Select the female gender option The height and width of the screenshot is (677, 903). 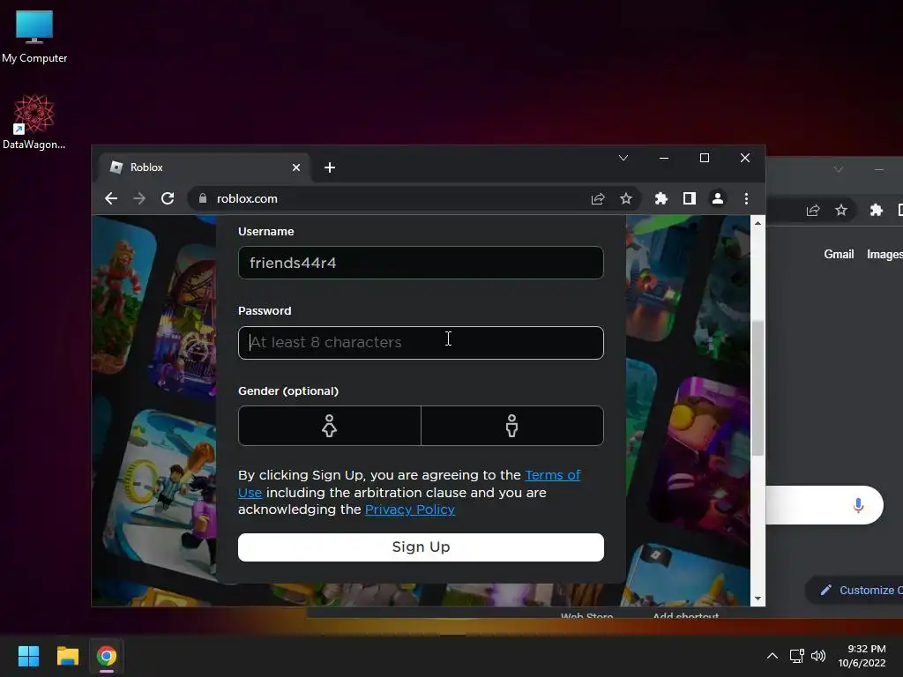[x=330, y=426]
